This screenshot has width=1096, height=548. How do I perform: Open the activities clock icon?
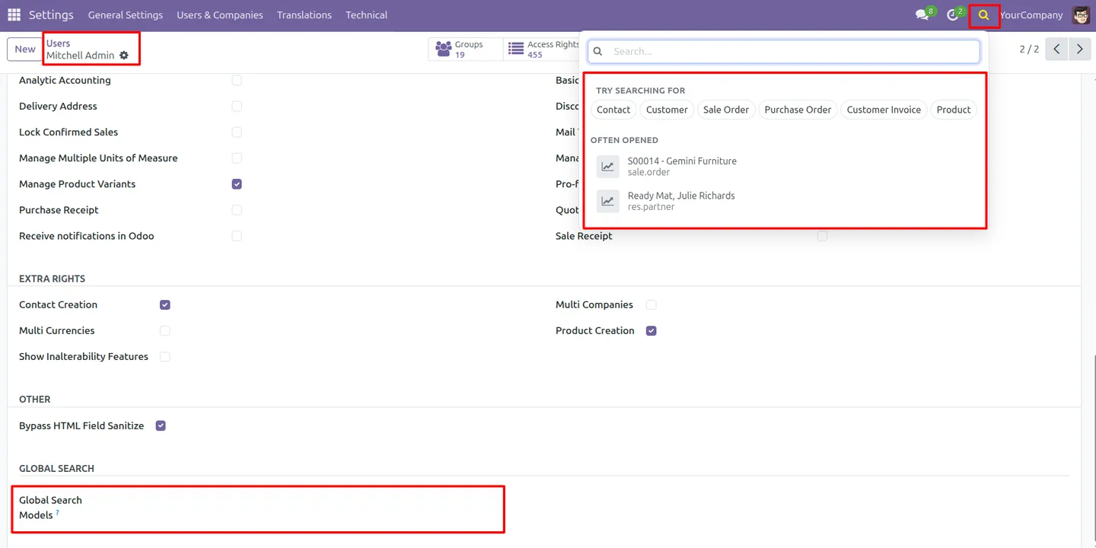(952, 14)
